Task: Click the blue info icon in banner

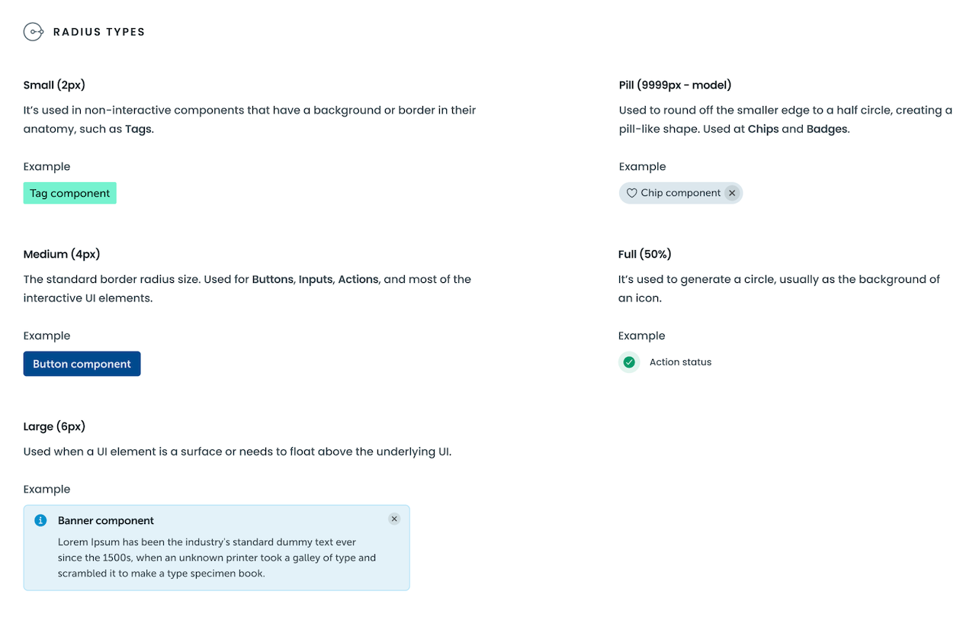Action: click(41, 521)
